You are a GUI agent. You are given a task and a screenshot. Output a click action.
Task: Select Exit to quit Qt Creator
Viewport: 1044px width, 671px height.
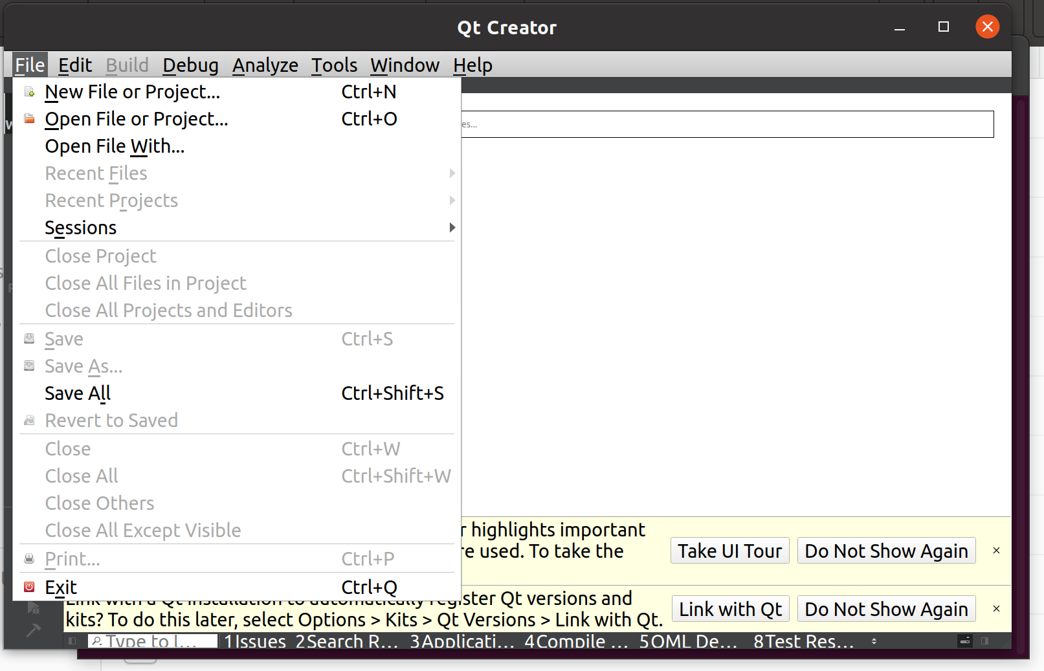point(237,587)
